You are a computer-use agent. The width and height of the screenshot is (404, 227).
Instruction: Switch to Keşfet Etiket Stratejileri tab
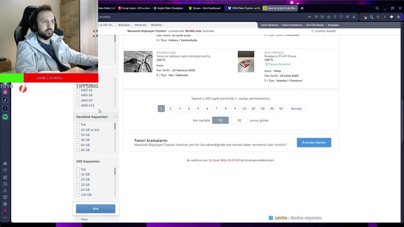click(168, 8)
